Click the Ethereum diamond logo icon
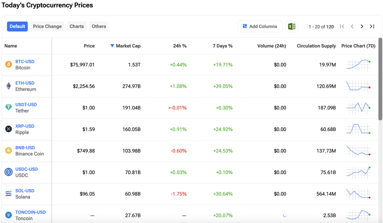This screenshot has width=383, height=223. click(8, 86)
